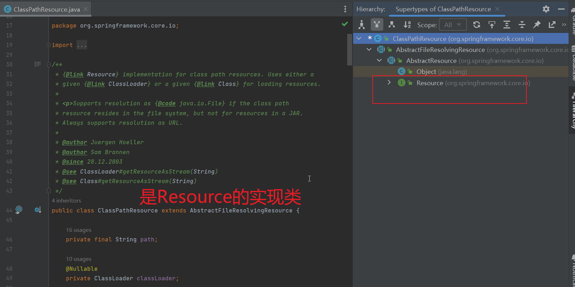The height and width of the screenshot is (287, 575).
Task: Expand the Resource interface node
Action: pyautogui.click(x=389, y=82)
